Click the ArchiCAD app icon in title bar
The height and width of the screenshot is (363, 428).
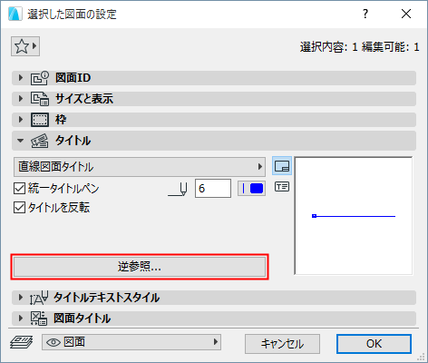click(x=15, y=14)
